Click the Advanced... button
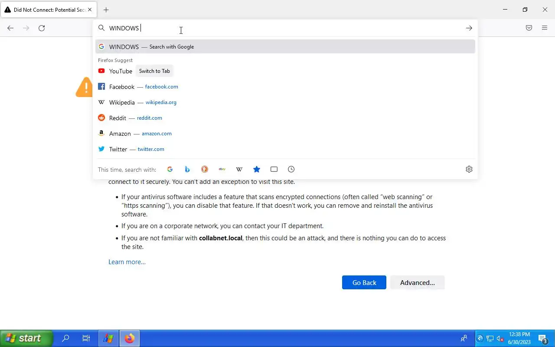 tap(418, 282)
